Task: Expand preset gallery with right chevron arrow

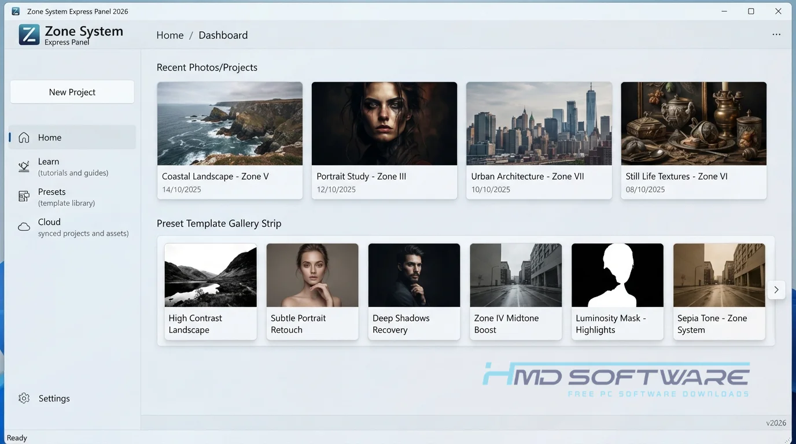Action: coord(776,290)
